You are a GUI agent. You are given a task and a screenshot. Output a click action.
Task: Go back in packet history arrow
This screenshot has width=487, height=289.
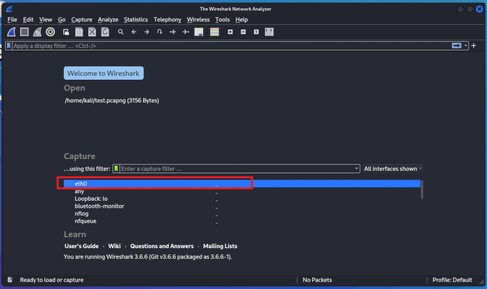134,32
